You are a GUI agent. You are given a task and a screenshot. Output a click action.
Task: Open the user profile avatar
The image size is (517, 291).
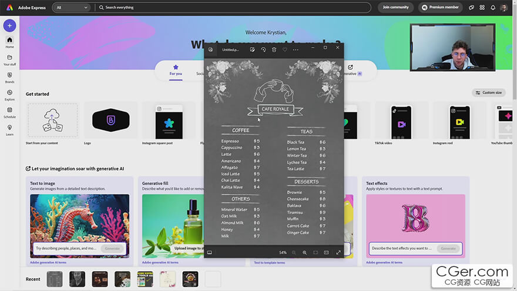(503, 7)
